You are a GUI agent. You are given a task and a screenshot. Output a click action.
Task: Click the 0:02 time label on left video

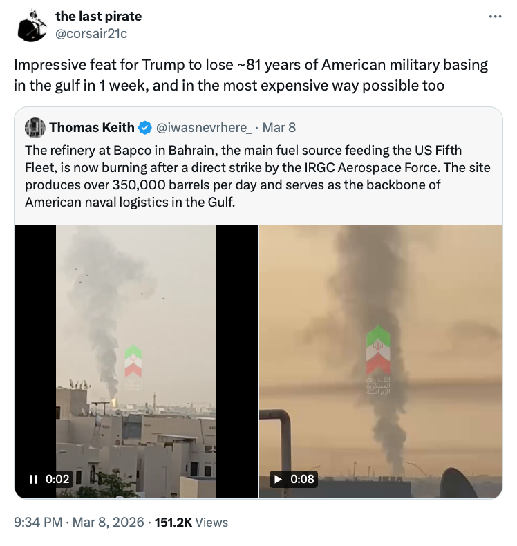pyautogui.click(x=58, y=479)
